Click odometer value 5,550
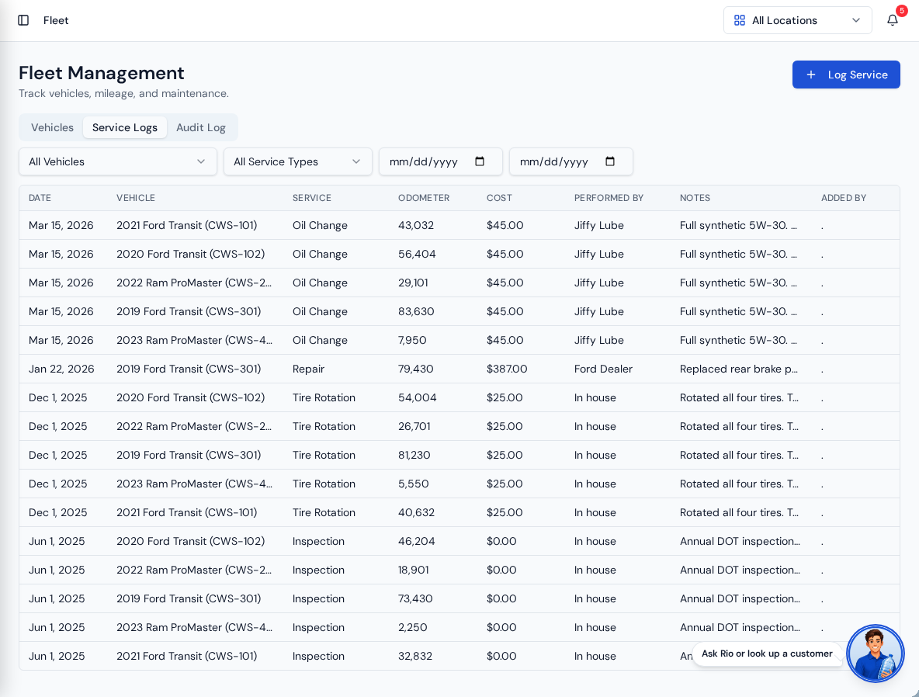 413,484
